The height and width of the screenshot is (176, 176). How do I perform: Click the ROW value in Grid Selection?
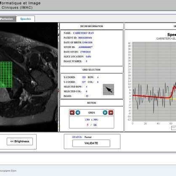[98, 77]
